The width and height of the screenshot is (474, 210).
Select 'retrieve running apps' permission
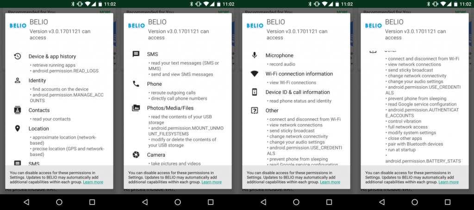(54, 65)
